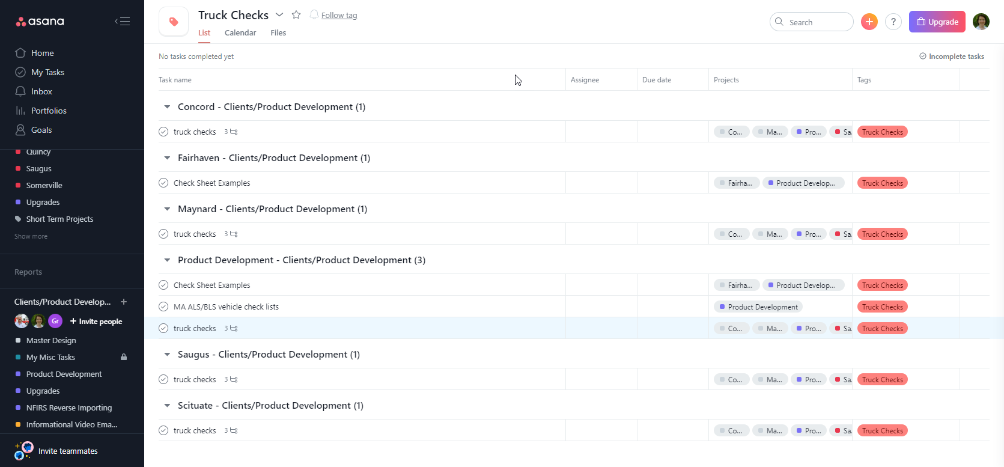Screen dimensions: 1004x467
Task: Open the Truck Checks title dropdown arrow
Action: pyautogui.click(x=279, y=14)
